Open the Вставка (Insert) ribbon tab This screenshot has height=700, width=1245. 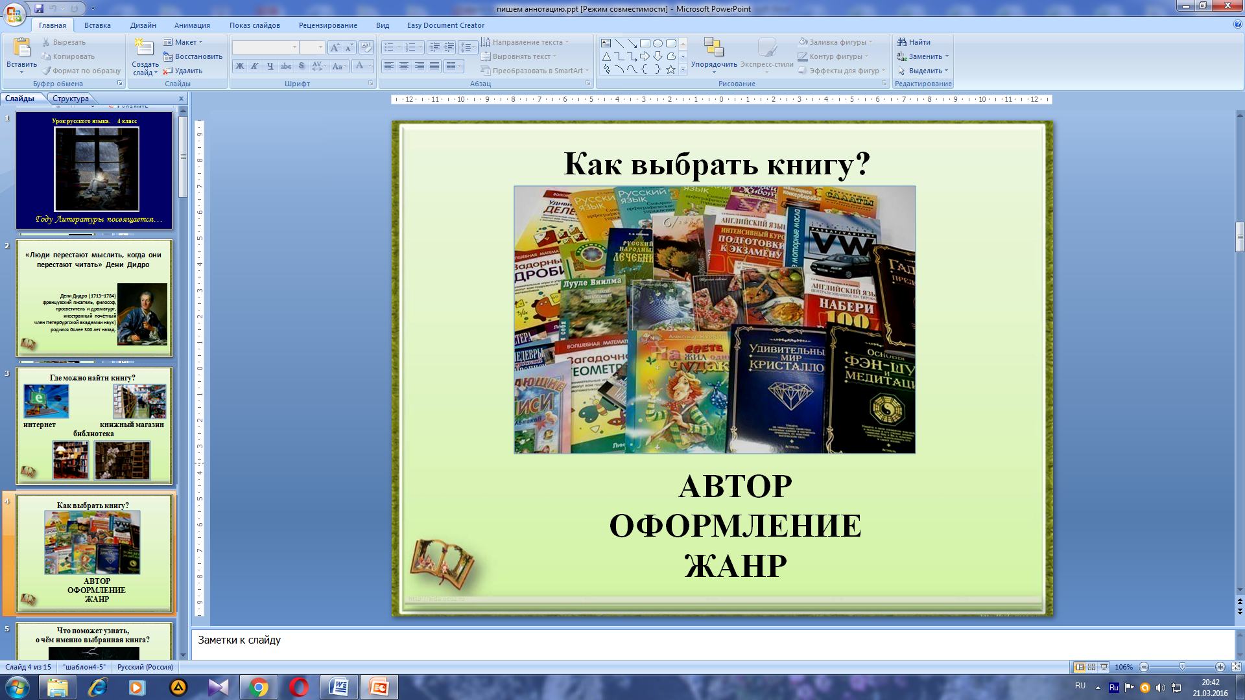(x=97, y=25)
